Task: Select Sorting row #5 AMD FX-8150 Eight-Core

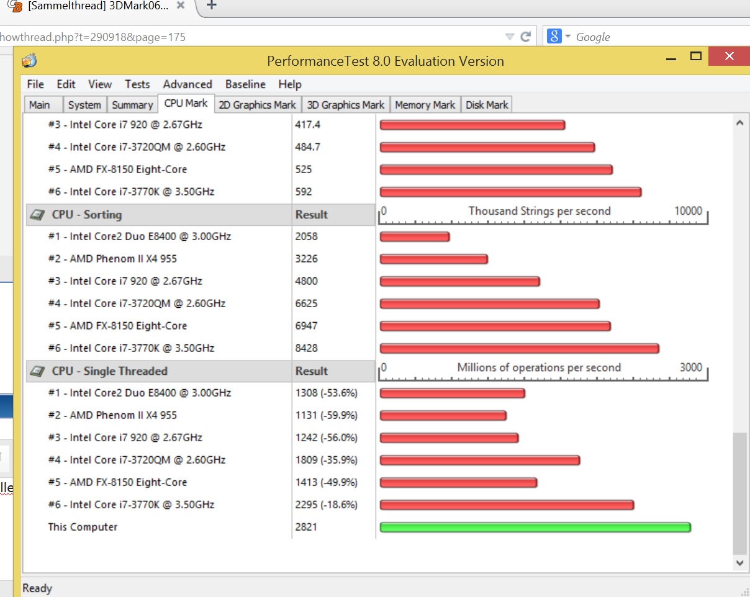Action: 117,326
